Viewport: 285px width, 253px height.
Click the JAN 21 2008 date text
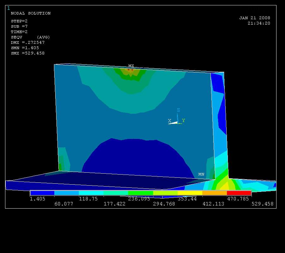point(255,18)
